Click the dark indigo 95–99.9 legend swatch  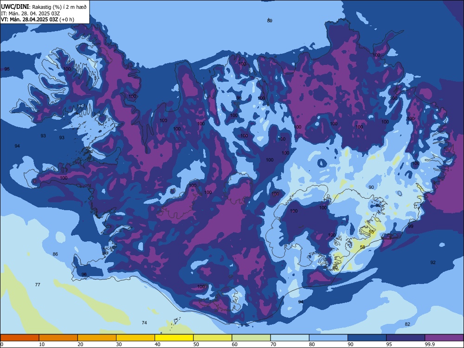point(406,338)
